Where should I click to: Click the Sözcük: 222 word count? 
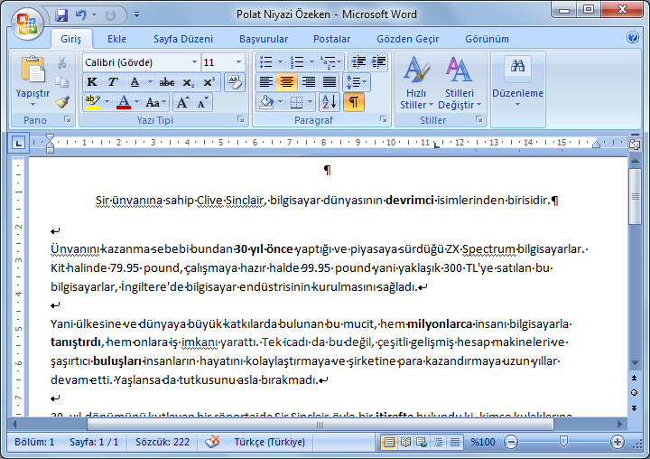(x=162, y=442)
